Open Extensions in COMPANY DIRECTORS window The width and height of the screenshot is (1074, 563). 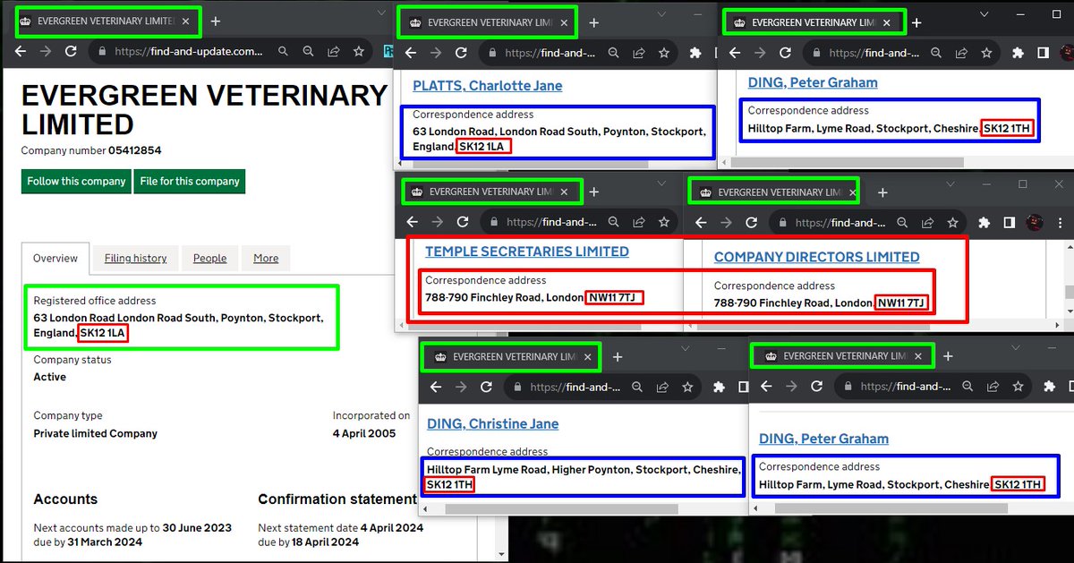(984, 222)
